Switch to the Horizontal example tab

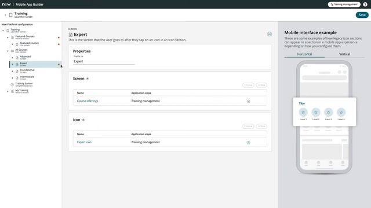tap(304, 54)
